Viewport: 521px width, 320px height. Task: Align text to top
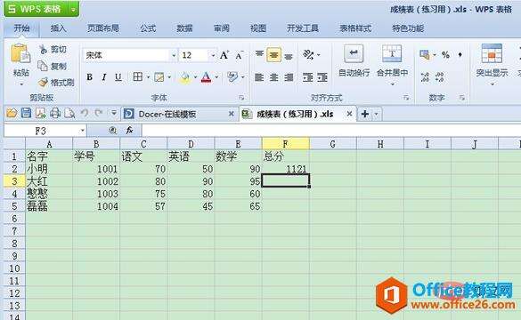pos(259,54)
